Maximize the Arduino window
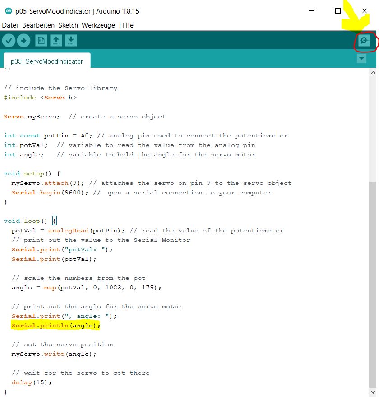The width and height of the screenshot is (379, 397). coord(338,11)
